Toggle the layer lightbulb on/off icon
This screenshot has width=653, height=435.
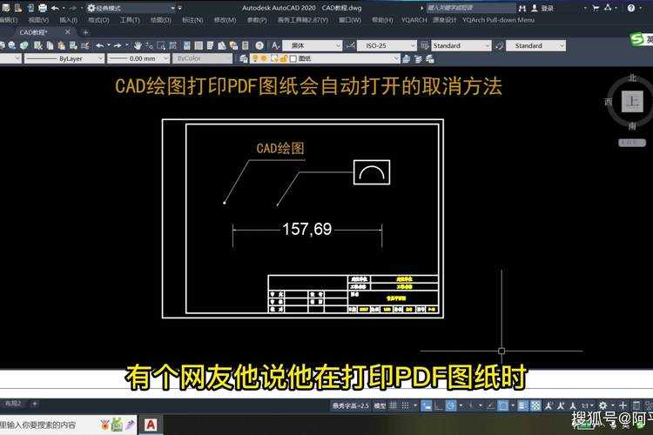pyautogui.click(x=255, y=58)
